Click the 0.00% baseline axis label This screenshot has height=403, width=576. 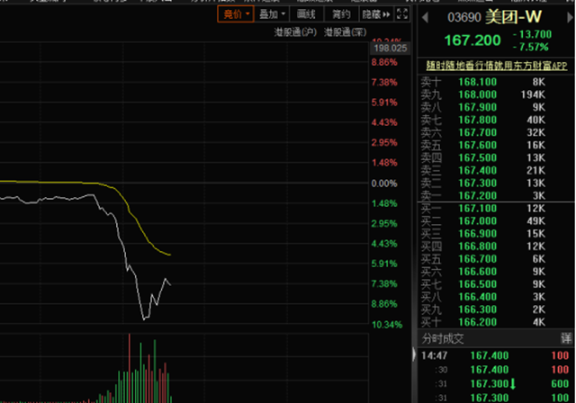pyautogui.click(x=384, y=184)
